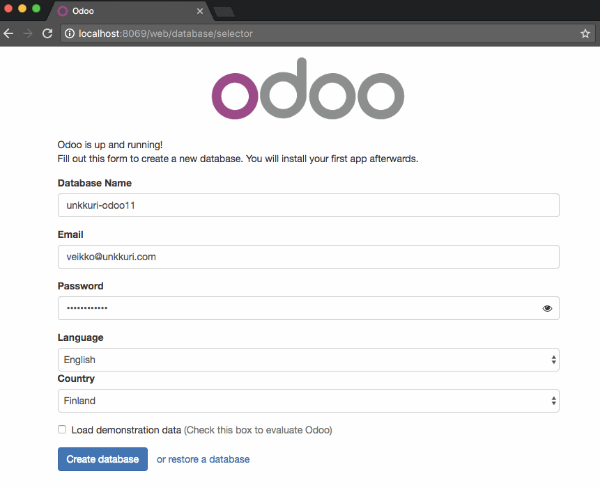Reload the Odoo database selector page
This screenshot has width=600, height=487.
pos(47,33)
